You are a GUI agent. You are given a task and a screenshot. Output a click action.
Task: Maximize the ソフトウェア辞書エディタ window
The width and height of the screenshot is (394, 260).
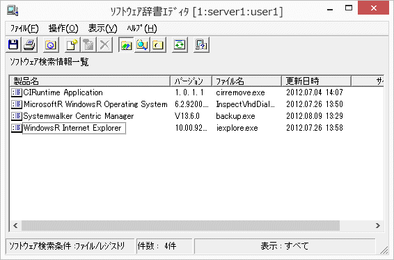tap(349, 8)
